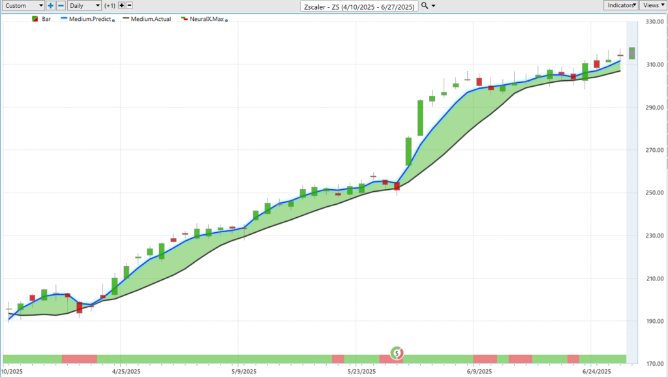Screen dimensions: 668x377
Task: Open the Custom date range dropdown
Action: coord(23,5)
